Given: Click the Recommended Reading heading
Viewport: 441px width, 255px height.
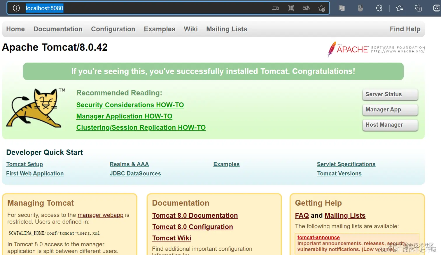Looking at the screenshot, I should pos(119,93).
